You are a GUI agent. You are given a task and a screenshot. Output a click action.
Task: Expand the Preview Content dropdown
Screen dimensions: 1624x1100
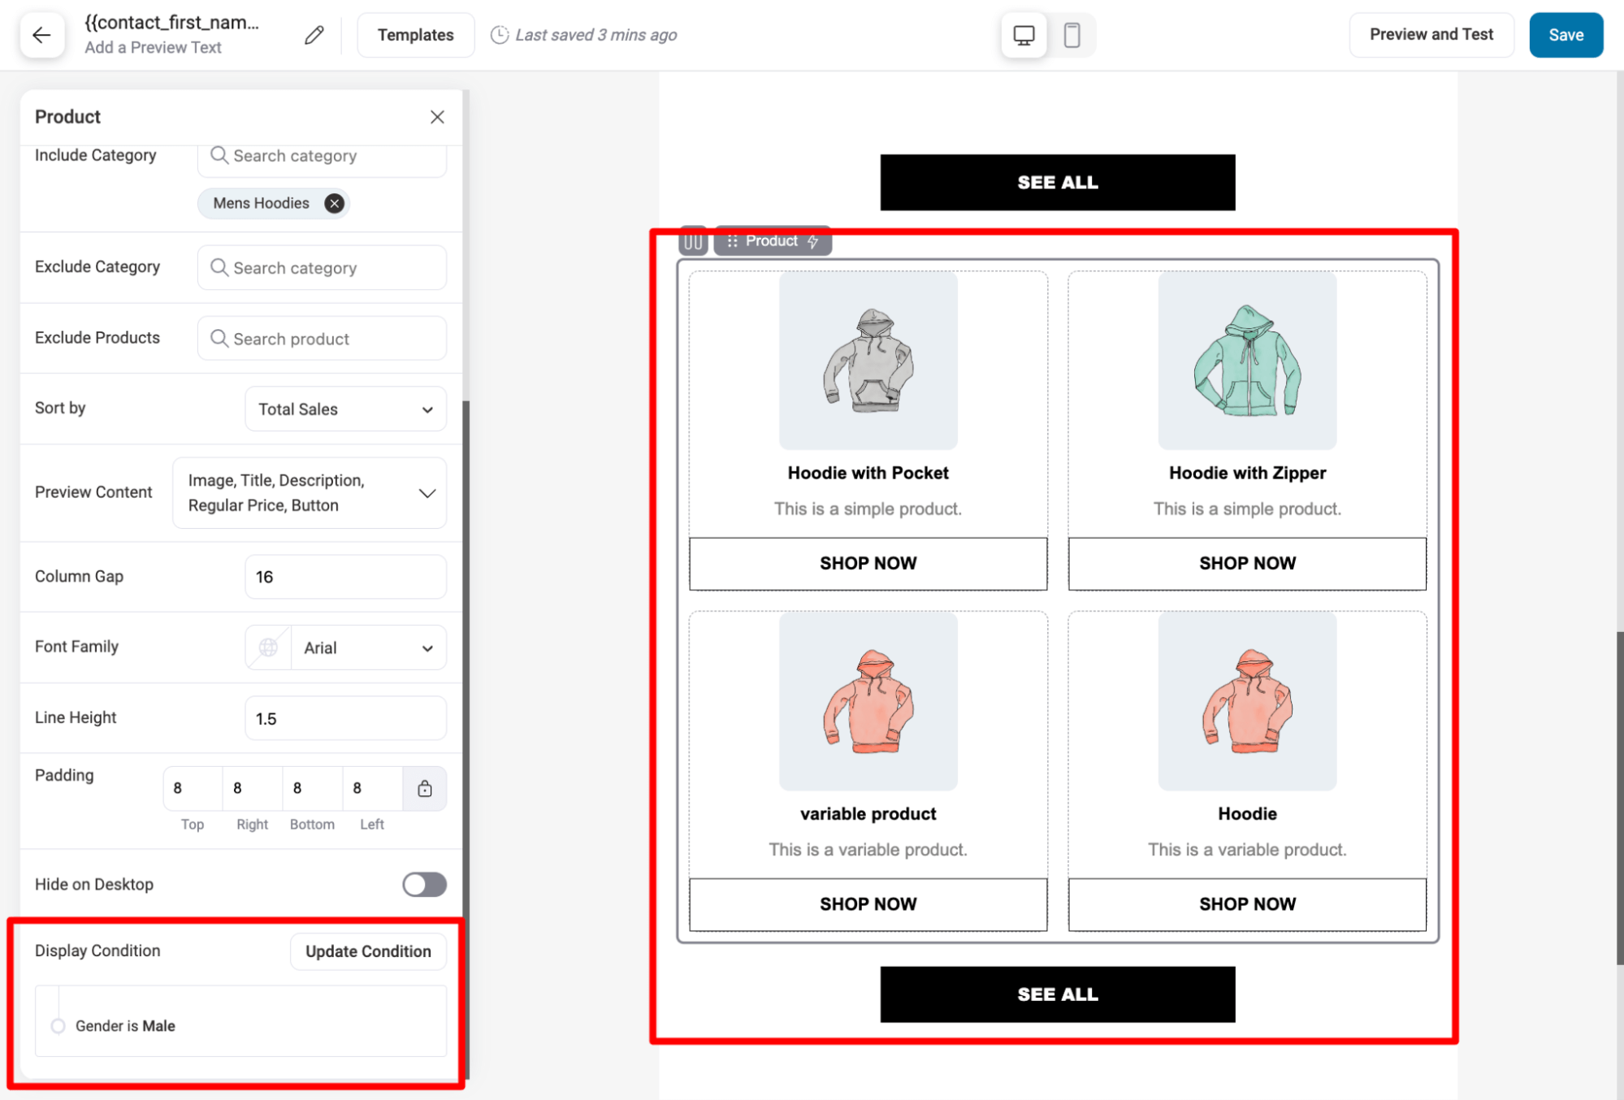[x=426, y=491]
